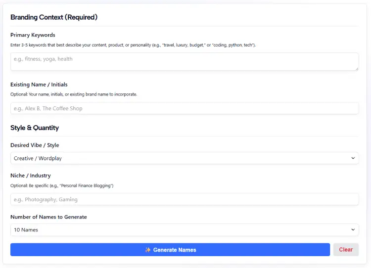Grab the Primary Keywords textarea resize handle
The width and height of the screenshot is (371, 268).
tap(357, 69)
